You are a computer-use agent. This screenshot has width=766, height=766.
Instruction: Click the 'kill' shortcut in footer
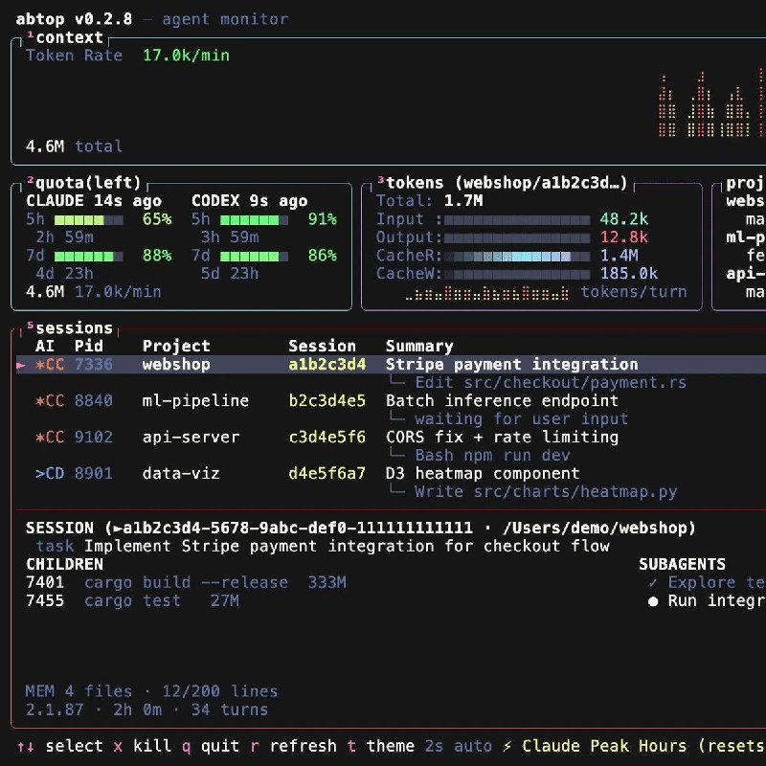coord(142,746)
